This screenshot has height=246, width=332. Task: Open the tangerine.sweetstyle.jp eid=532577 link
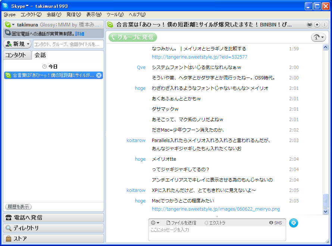coord(200,57)
